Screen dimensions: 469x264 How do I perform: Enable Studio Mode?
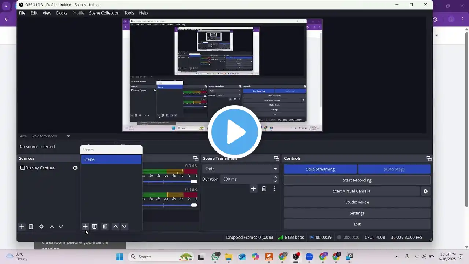click(x=357, y=202)
